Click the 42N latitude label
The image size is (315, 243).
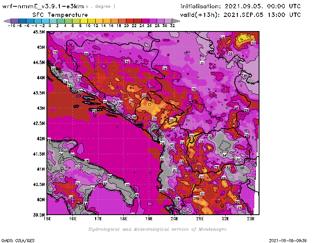tap(41, 139)
